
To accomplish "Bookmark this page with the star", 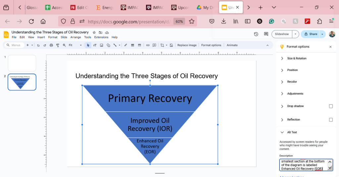I will pyautogui.click(x=192, y=21).
